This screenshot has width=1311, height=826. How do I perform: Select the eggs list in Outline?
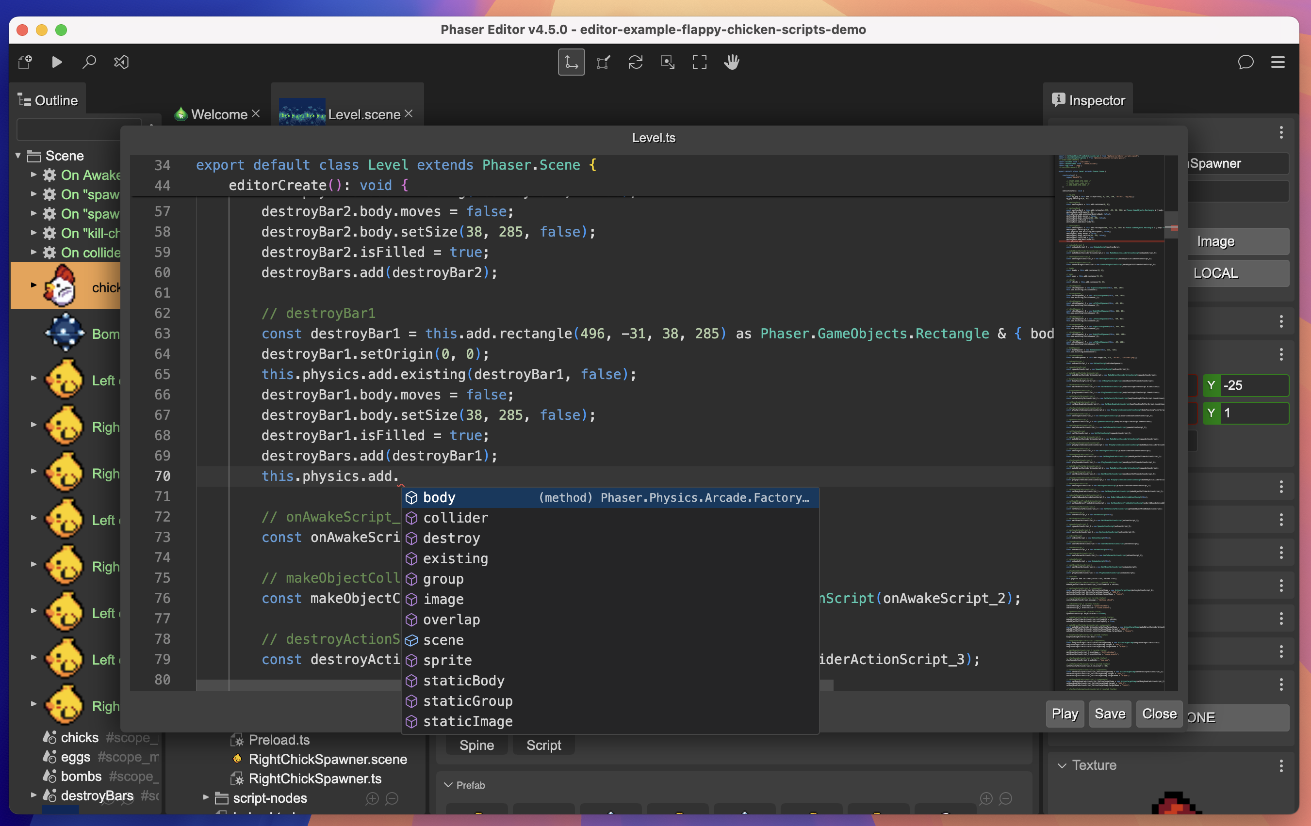[x=76, y=757]
